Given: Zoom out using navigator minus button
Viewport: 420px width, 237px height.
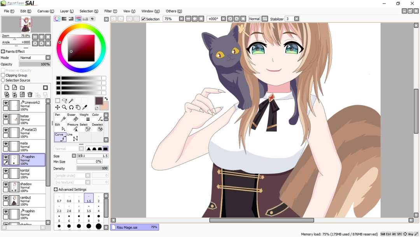Looking at the screenshot, I should pos(35,37).
